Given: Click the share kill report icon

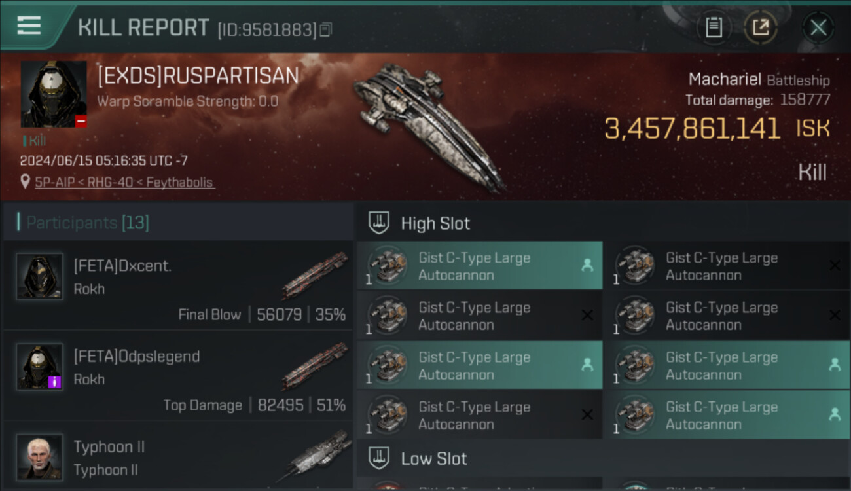Looking at the screenshot, I should coord(760,27).
